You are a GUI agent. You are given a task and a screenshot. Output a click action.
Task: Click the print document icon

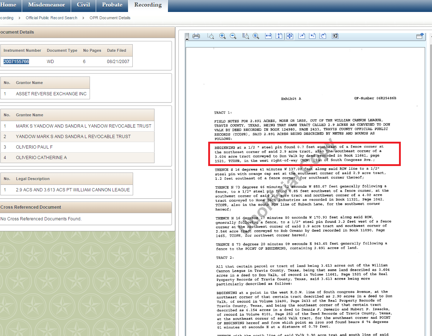click(196, 36)
